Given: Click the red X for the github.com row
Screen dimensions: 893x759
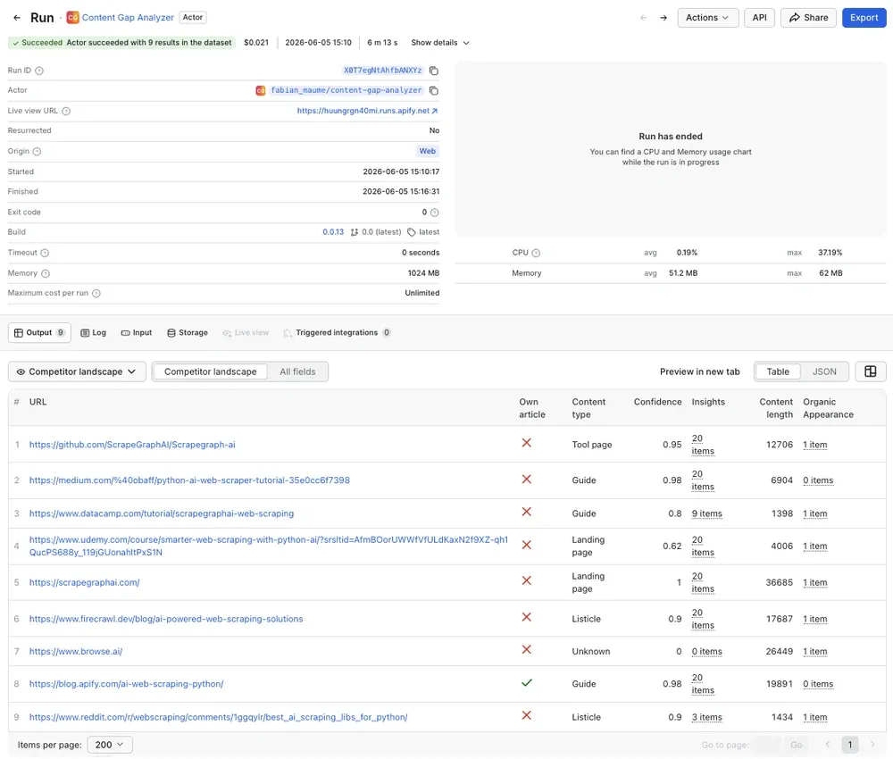Looking at the screenshot, I should tap(527, 443).
